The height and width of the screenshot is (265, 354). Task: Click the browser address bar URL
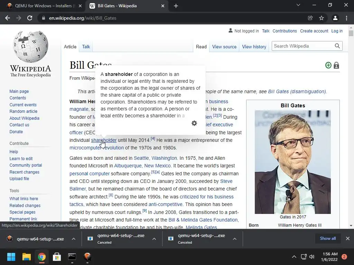[x=82, y=18]
